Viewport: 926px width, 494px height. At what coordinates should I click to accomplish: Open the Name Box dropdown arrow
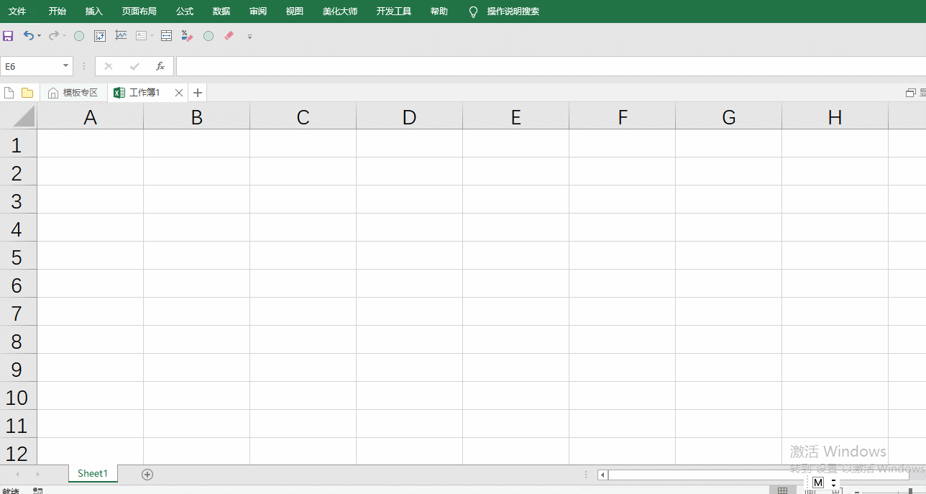click(66, 66)
